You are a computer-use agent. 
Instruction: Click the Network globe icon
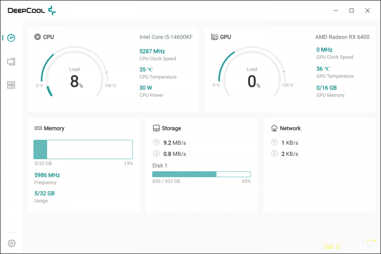(274, 128)
